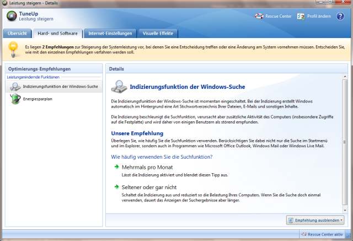Click the Indizierungsfunktion der Windows-Suche Details heading
353x241 pixels.
tap(188, 87)
